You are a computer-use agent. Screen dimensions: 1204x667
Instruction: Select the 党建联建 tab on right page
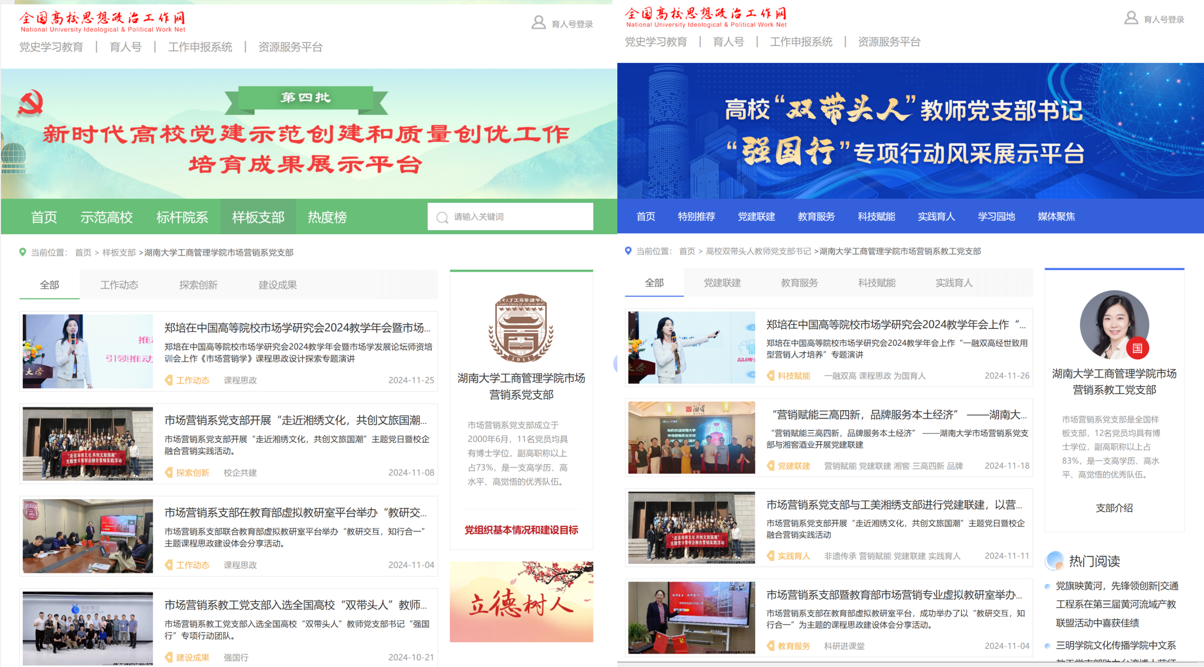tap(722, 283)
